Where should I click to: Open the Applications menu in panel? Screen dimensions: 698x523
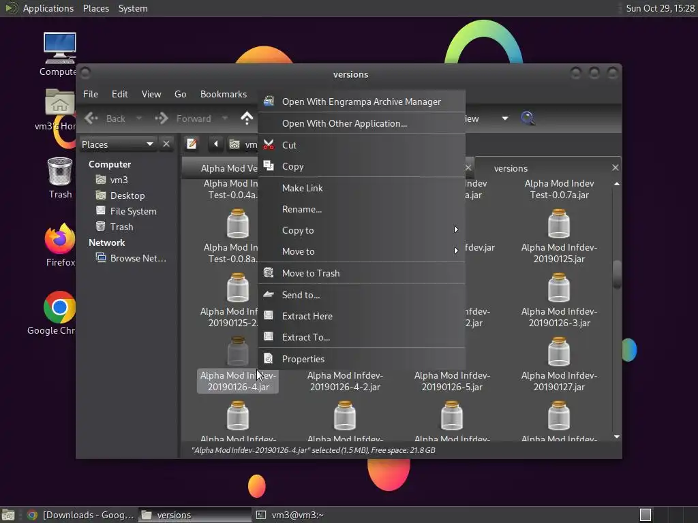point(48,8)
